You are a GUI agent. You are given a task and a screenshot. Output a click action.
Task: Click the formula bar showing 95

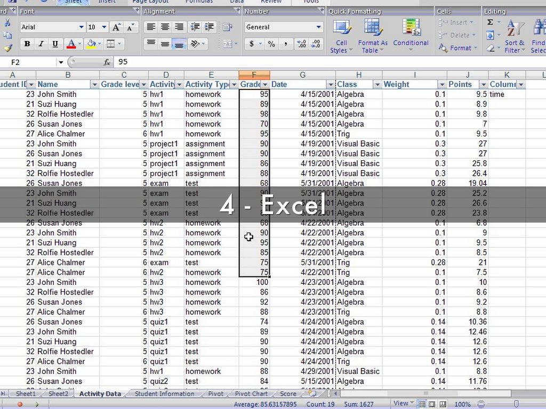point(320,62)
